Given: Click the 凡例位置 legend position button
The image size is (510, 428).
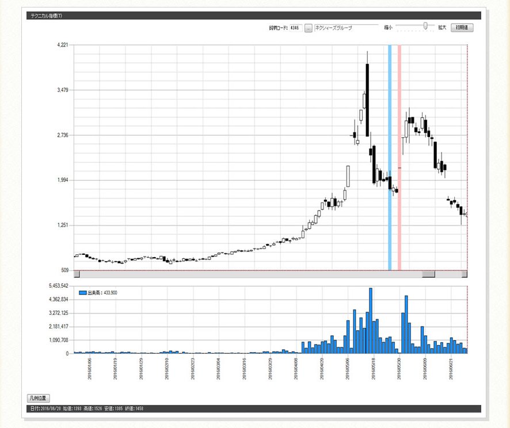Looking at the screenshot, I should click(x=38, y=398).
